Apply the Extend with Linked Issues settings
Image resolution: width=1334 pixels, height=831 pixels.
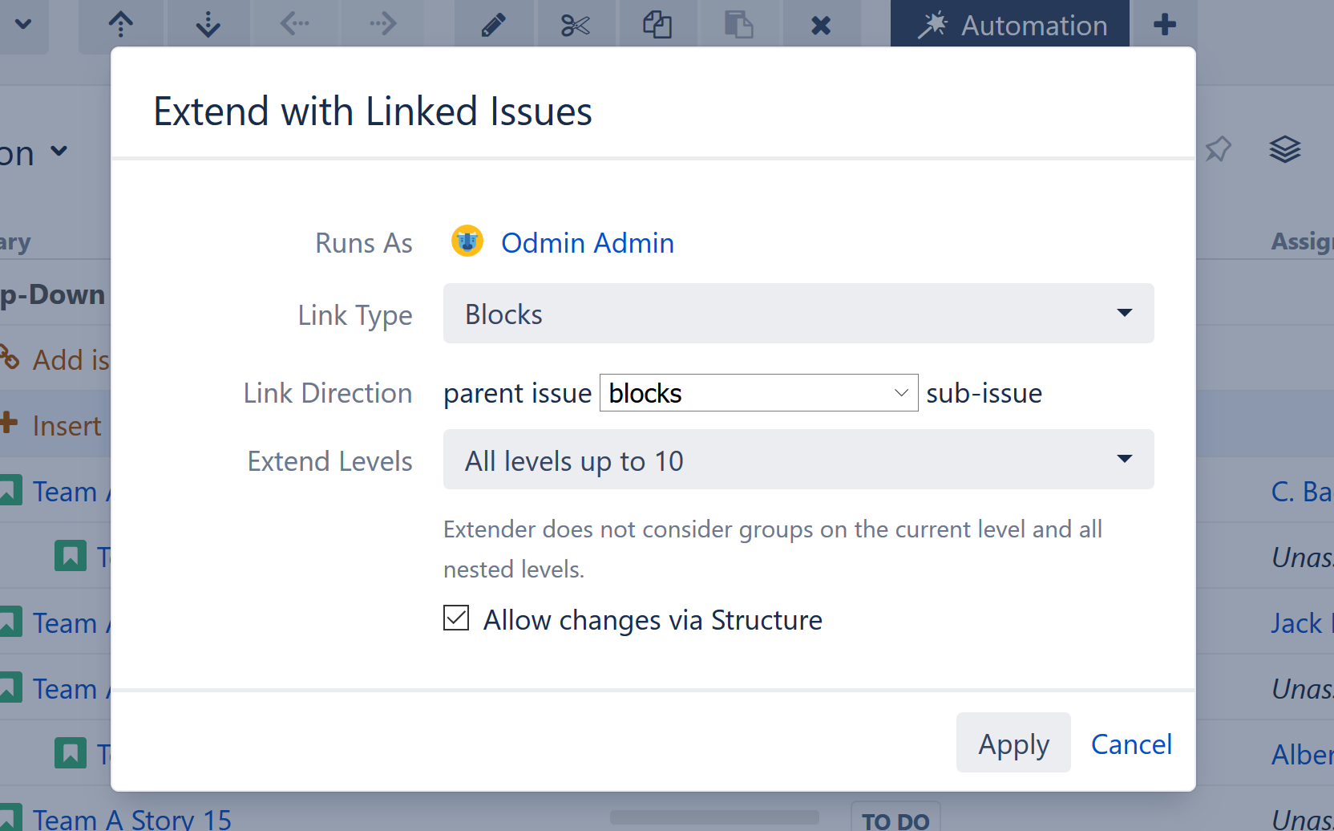click(x=1013, y=744)
